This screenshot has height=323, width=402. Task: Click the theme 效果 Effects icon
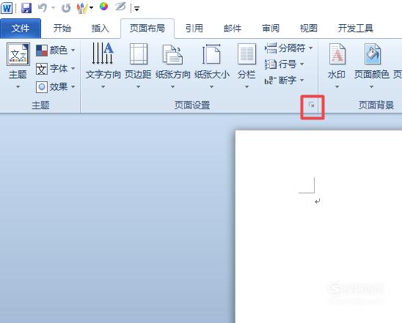point(42,87)
